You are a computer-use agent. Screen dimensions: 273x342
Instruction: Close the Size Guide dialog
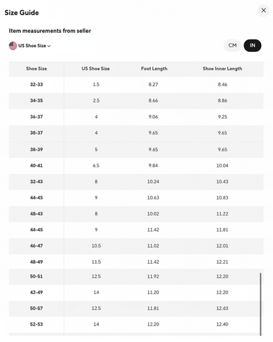(263, 11)
